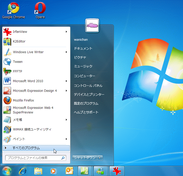Click the K2Editor notepad icon
The width and height of the screenshot is (183, 176).
(x=7, y=41)
